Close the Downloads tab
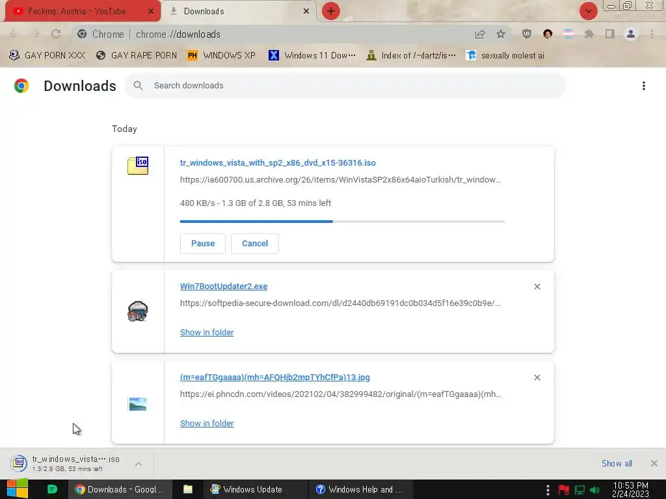This screenshot has width=666, height=499. (306, 11)
